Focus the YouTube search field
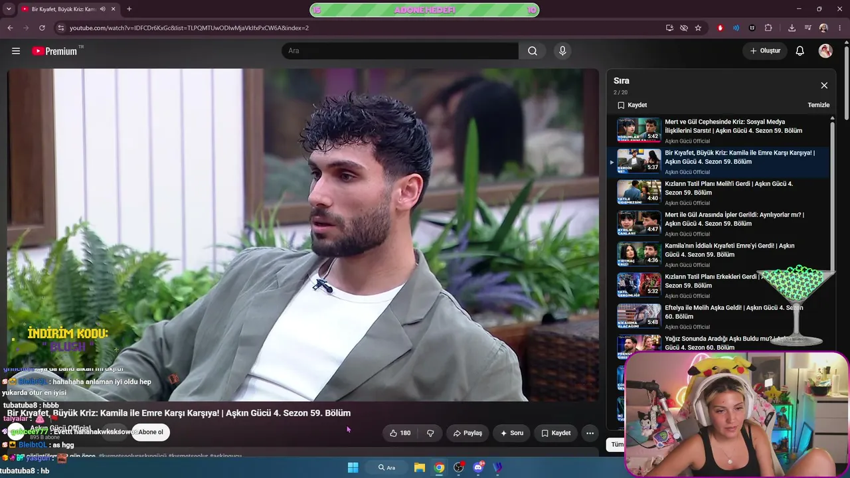 coord(400,51)
